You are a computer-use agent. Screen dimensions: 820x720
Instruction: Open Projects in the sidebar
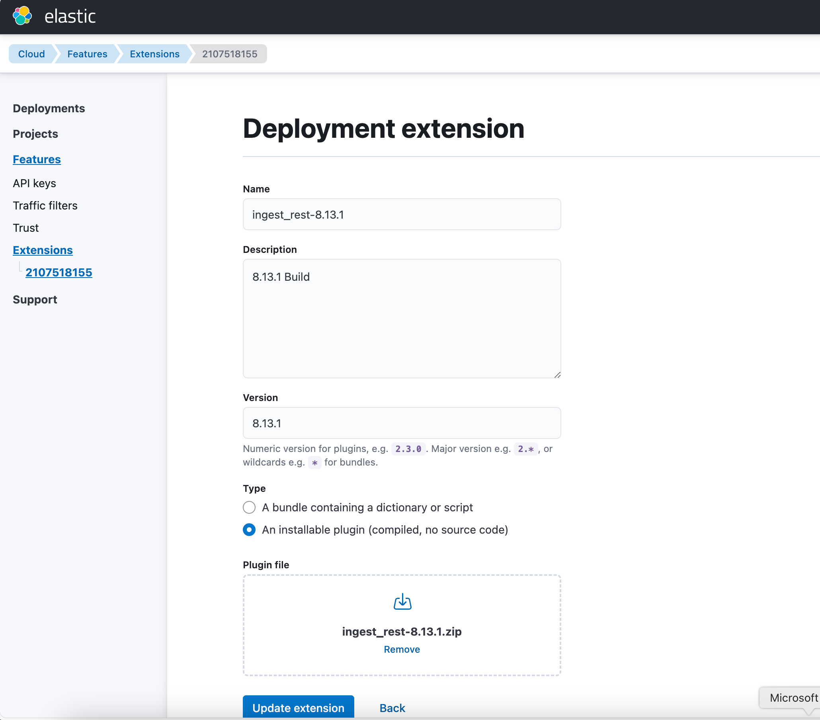35,134
